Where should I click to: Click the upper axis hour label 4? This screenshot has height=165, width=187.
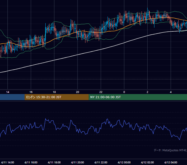click(171, 92)
